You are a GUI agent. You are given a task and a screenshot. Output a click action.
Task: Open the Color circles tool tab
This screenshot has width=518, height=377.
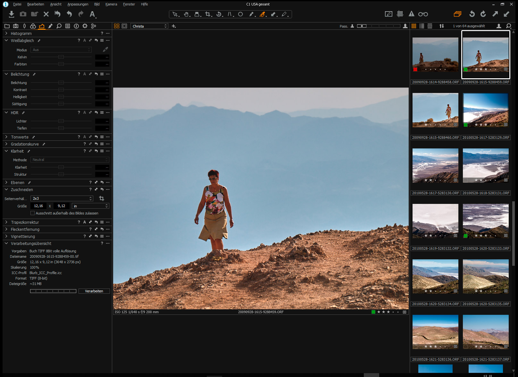point(33,26)
